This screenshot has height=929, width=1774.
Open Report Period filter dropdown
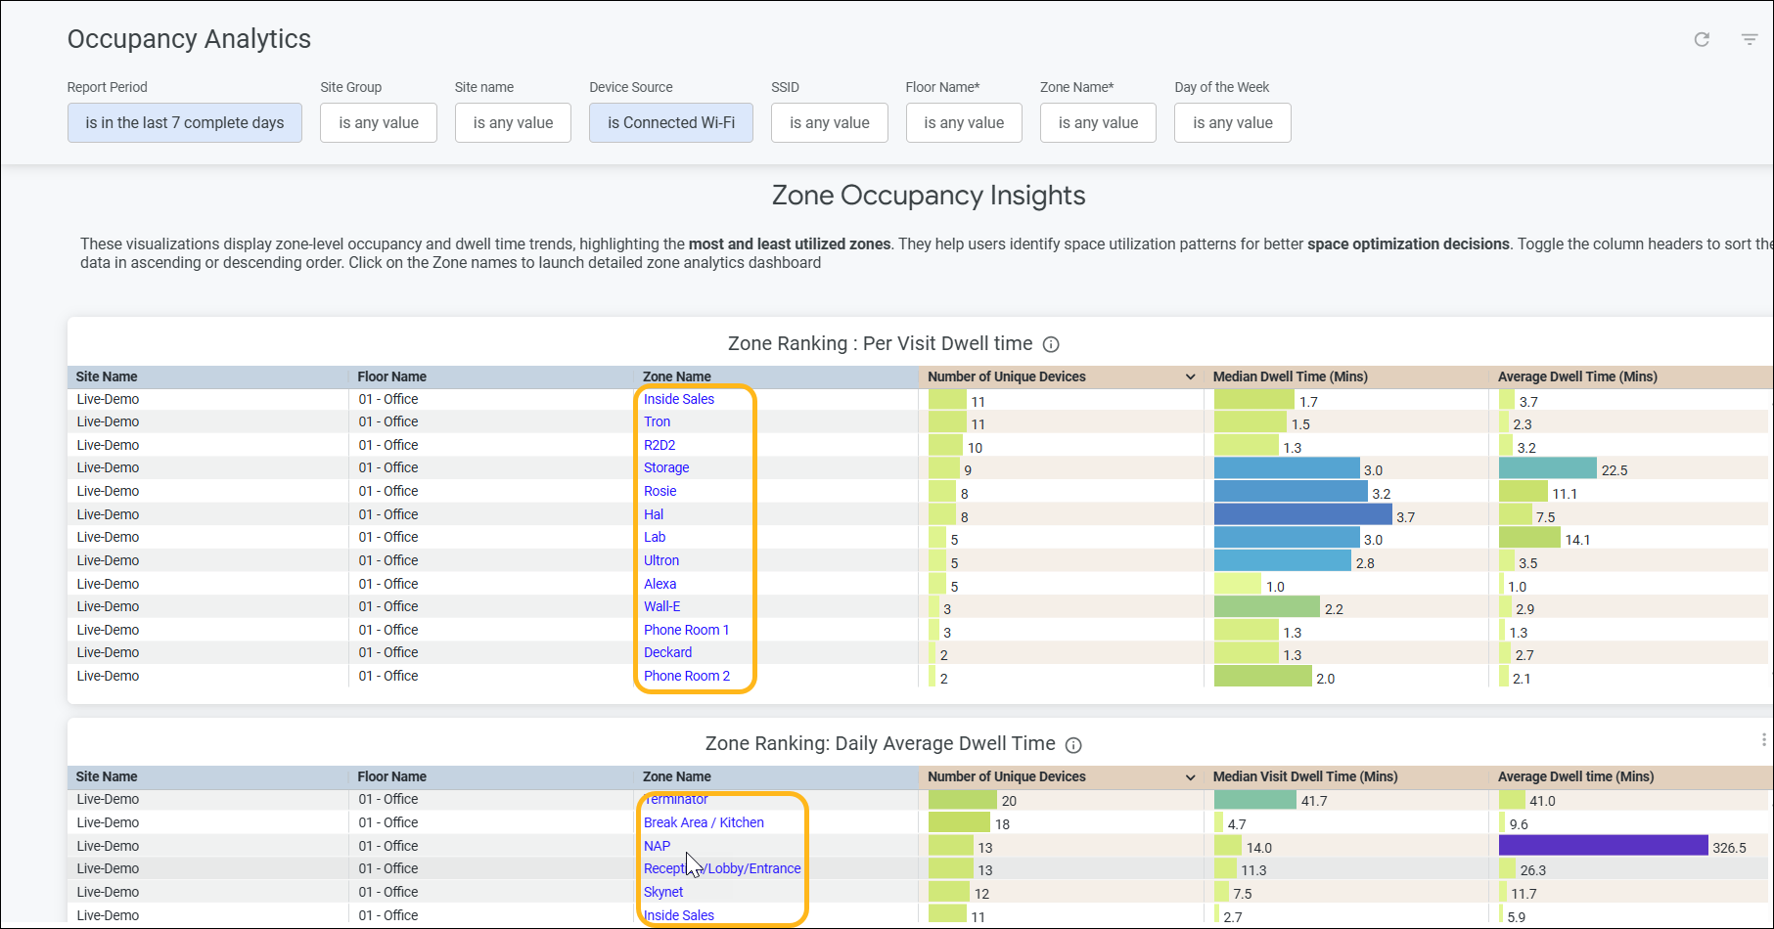(184, 123)
